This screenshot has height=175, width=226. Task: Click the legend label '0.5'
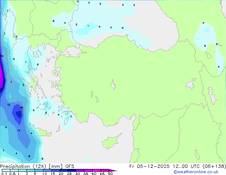coord(12,174)
